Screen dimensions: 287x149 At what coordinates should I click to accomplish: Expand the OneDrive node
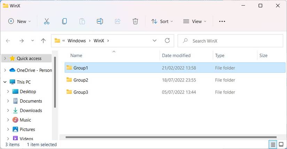point(5,70)
